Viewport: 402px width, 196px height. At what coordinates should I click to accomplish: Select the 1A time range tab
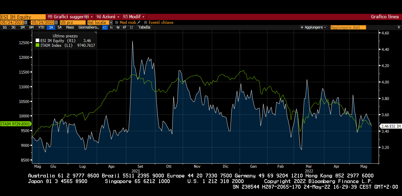(51, 27)
